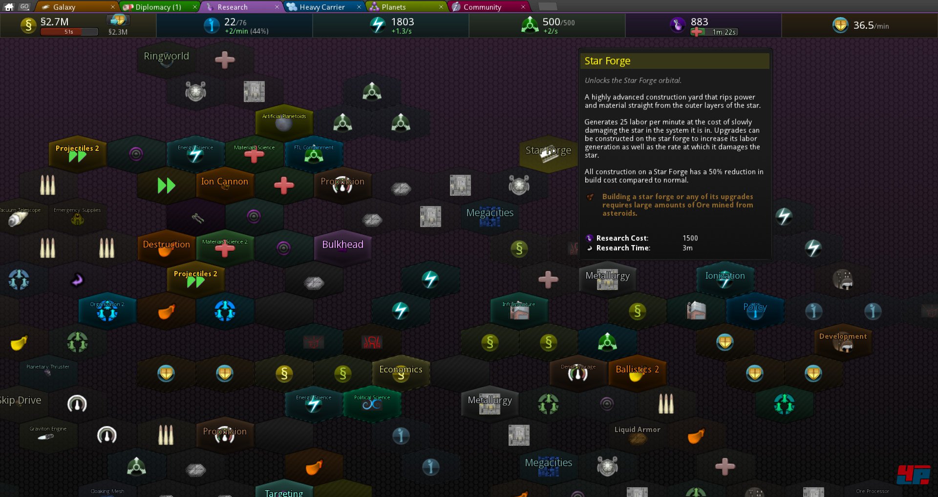Click the Liquid Armor technology node

(637, 435)
